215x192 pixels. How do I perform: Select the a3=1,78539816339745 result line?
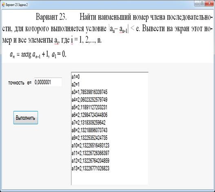point(89,92)
